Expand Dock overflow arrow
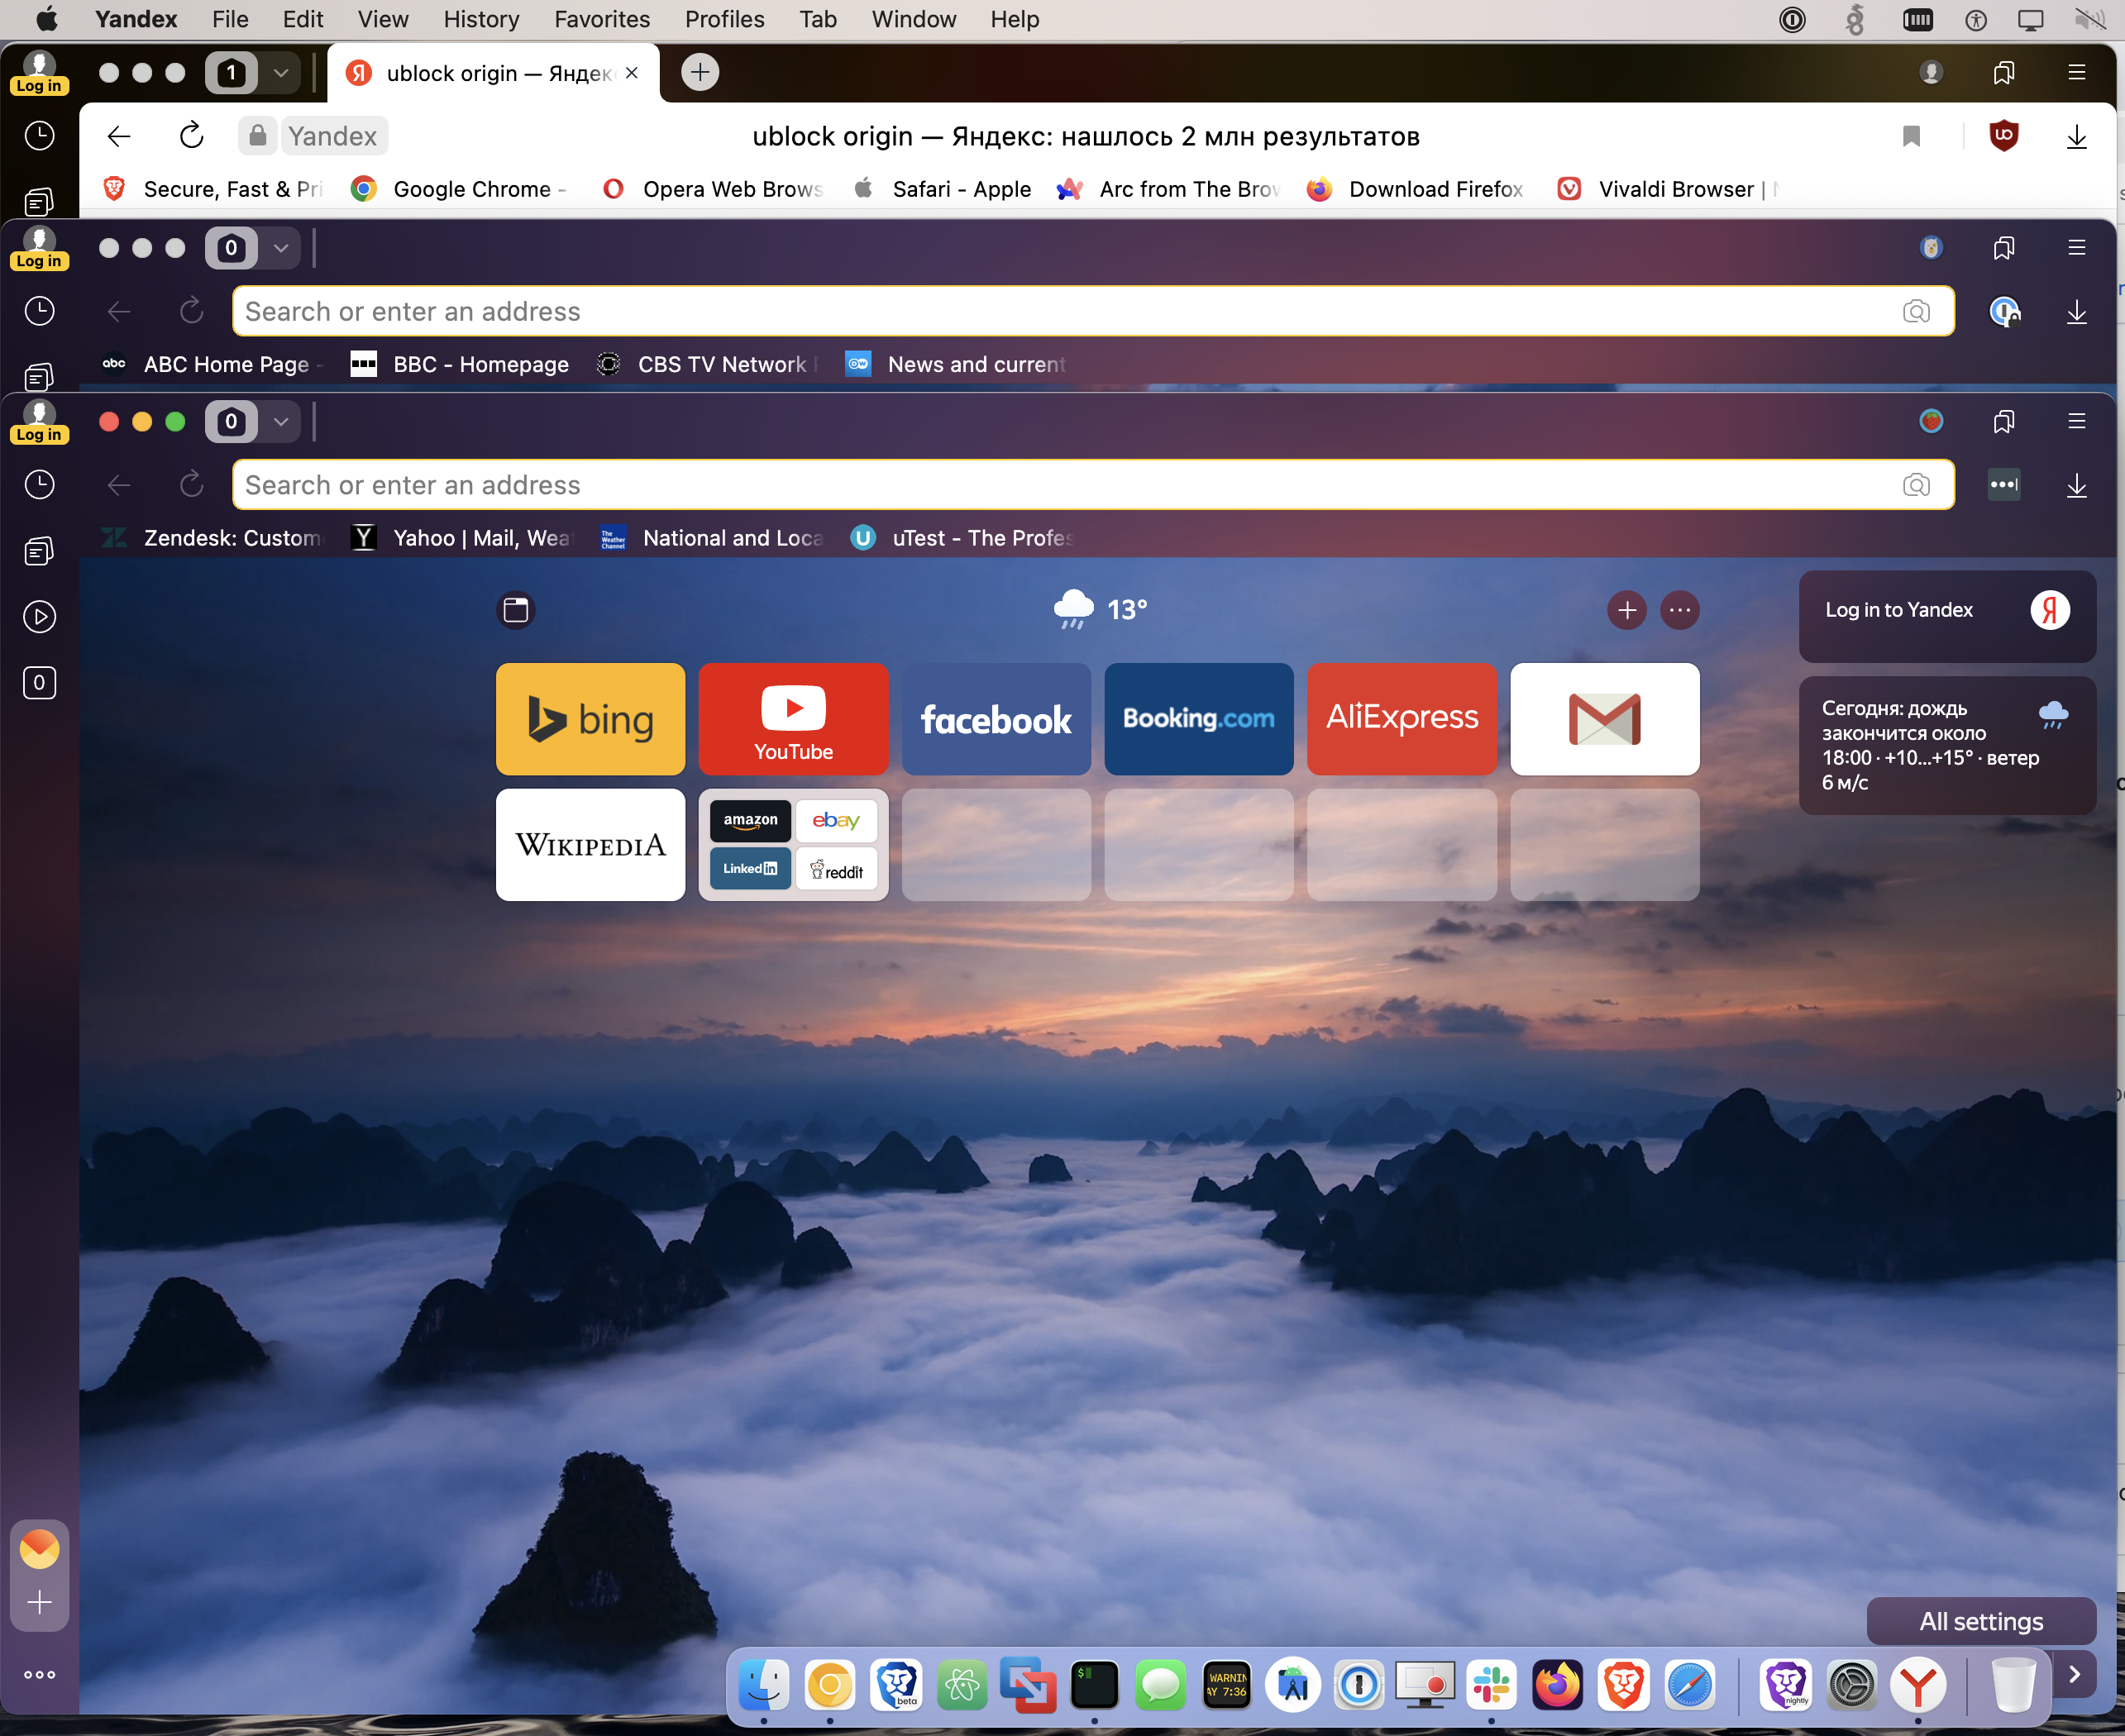This screenshot has height=1736, width=2125. (x=2074, y=1674)
